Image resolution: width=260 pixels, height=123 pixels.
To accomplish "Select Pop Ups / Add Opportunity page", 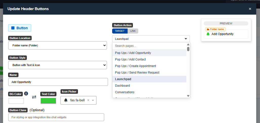I will pos(149,53).
